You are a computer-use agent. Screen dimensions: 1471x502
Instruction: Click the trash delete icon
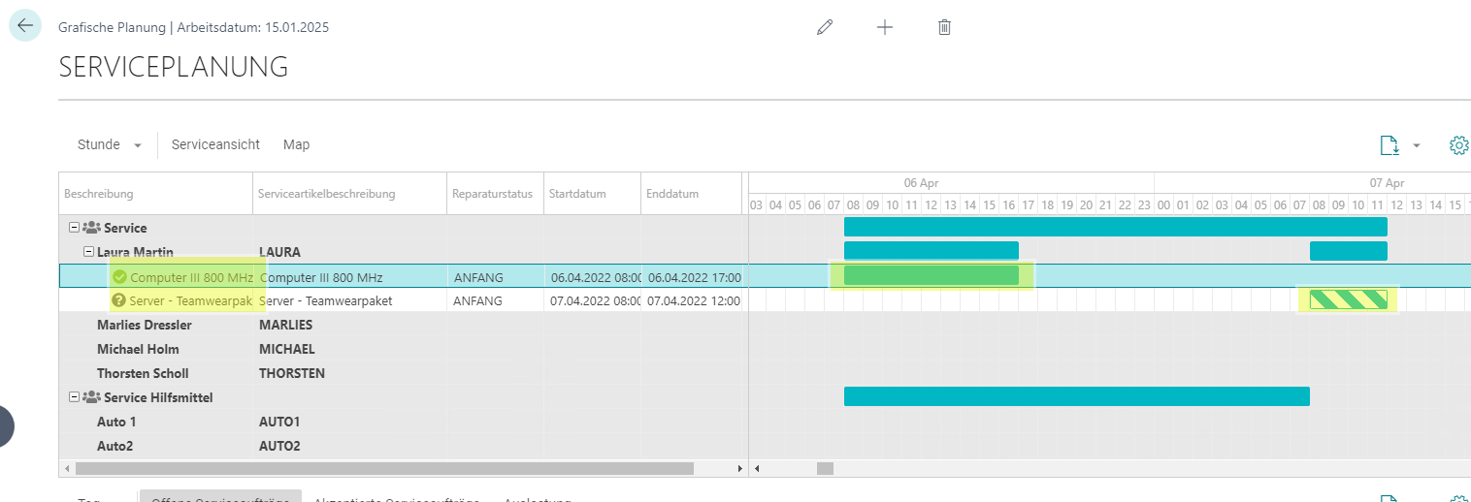pyautogui.click(x=944, y=27)
